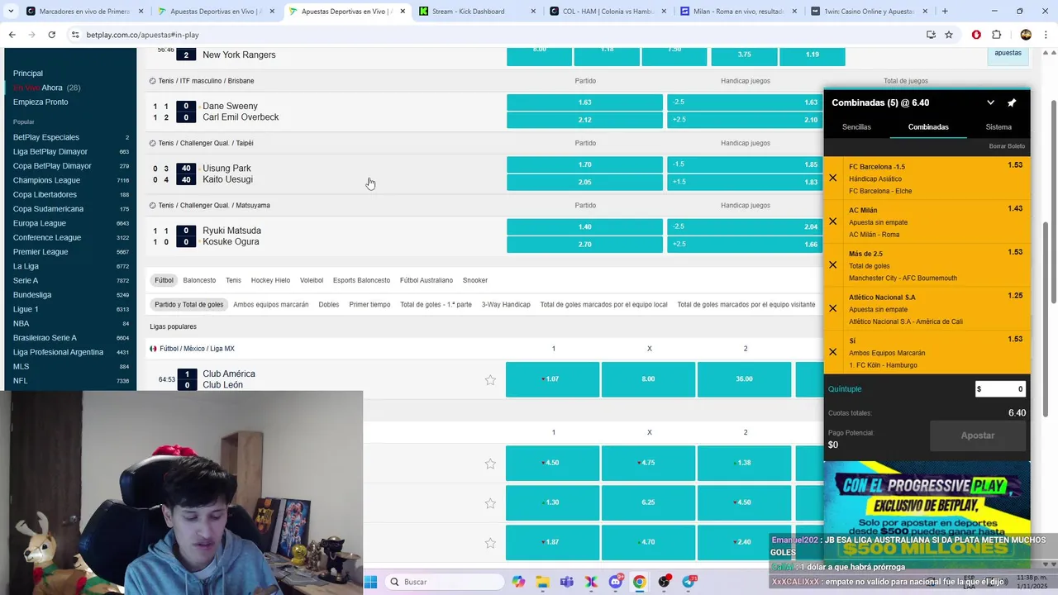Open Empieza Pronto in the sidebar
1058x595 pixels.
(x=41, y=102)
